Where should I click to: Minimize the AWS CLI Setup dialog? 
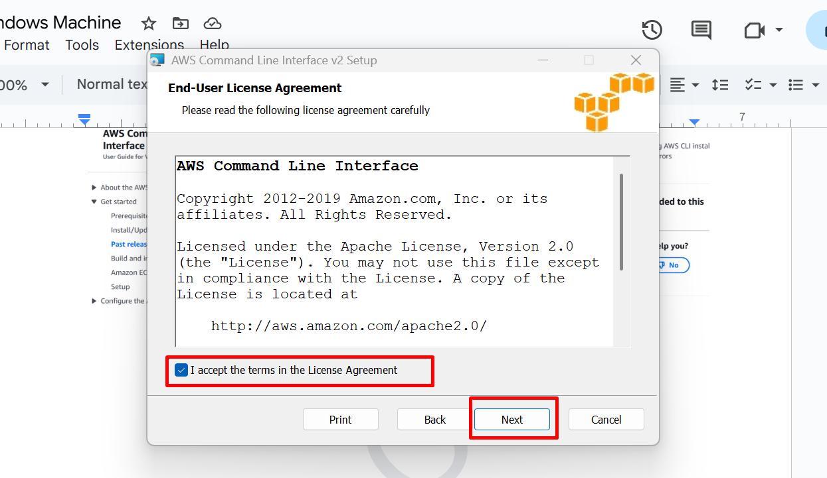544,60
